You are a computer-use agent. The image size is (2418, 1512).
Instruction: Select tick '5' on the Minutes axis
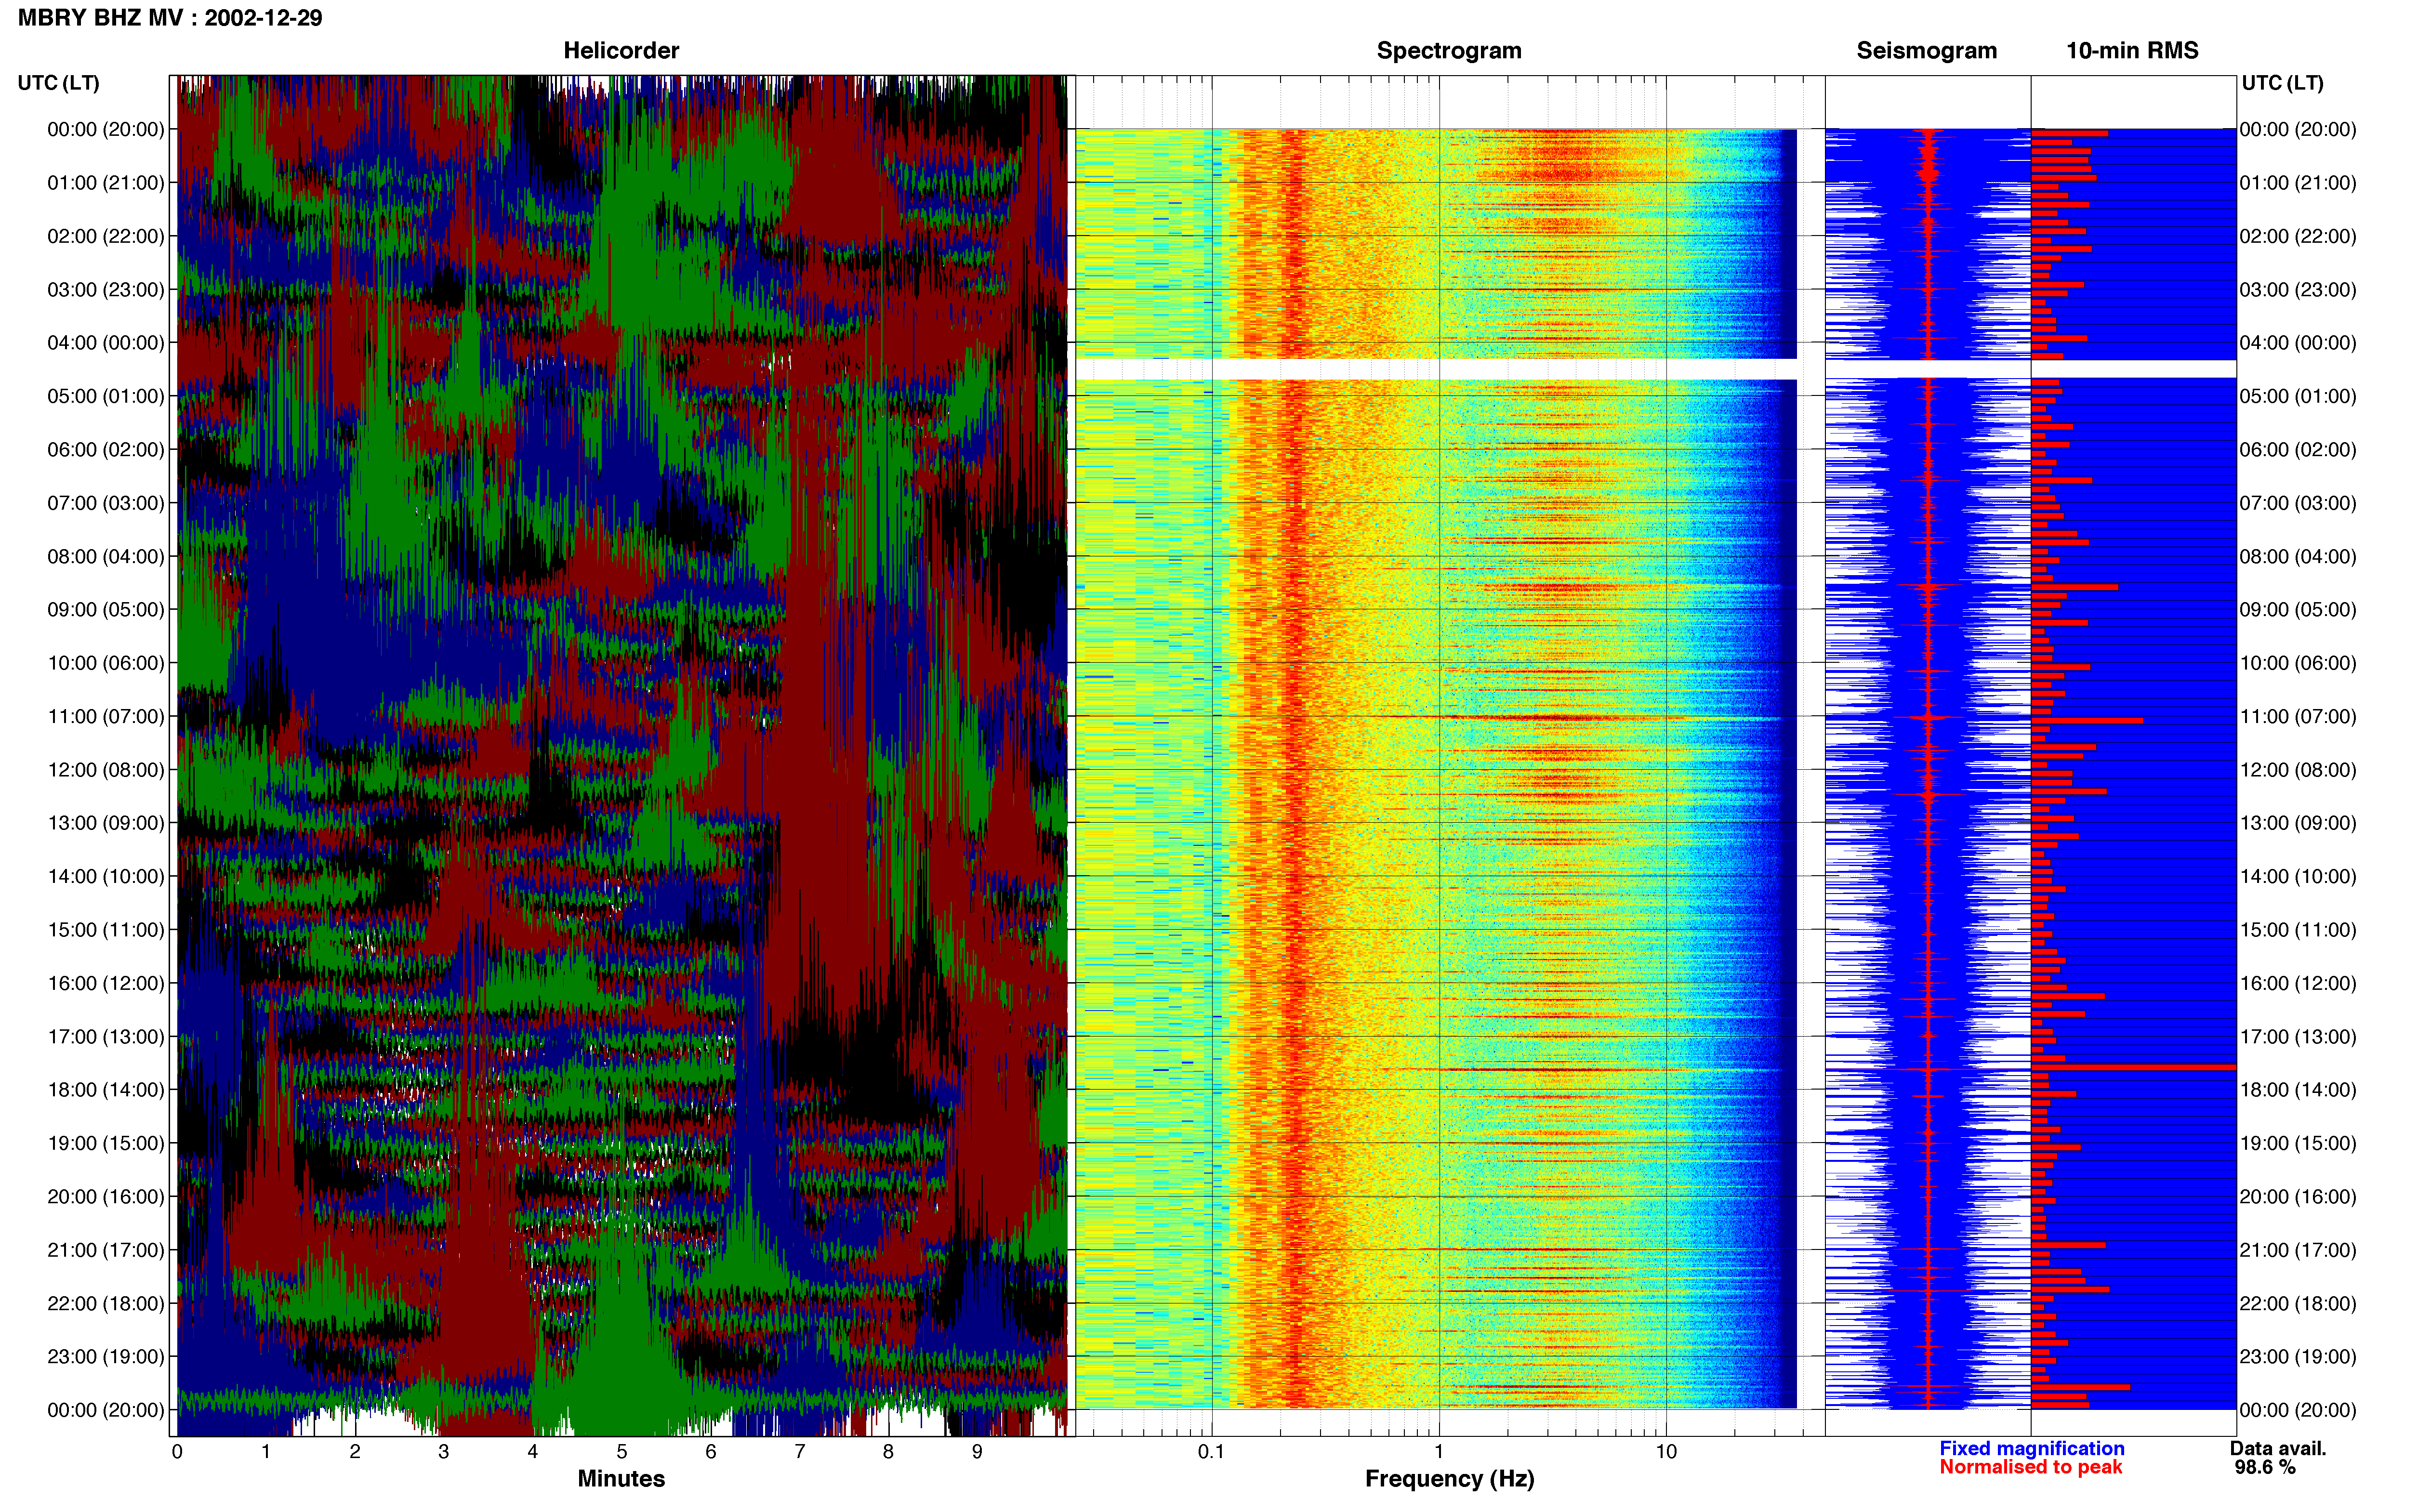(x=622, y=1452)
